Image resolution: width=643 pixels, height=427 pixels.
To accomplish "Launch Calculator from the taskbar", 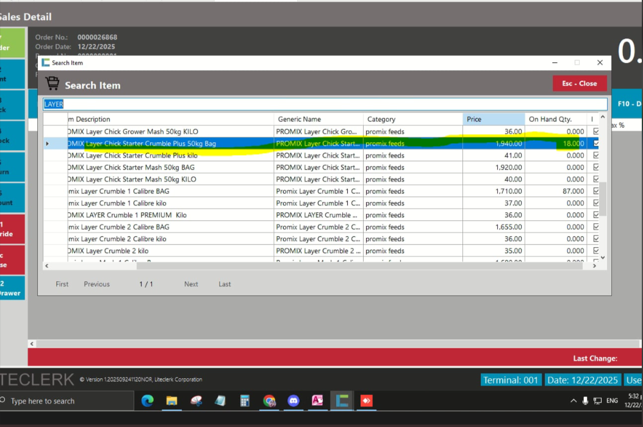I will click(245, 401).
